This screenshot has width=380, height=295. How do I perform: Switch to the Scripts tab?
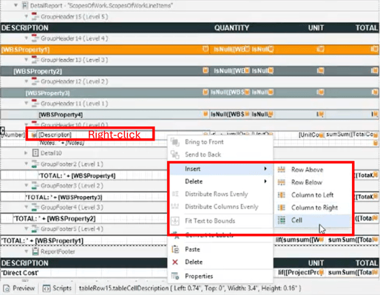57,288
